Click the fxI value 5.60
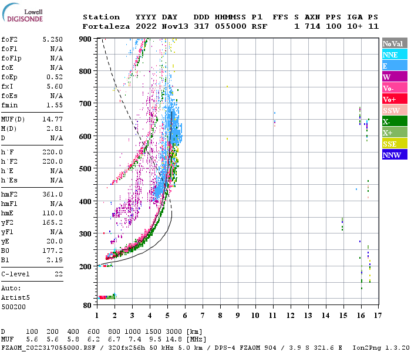The image size is (411, 352). (55, 86)
